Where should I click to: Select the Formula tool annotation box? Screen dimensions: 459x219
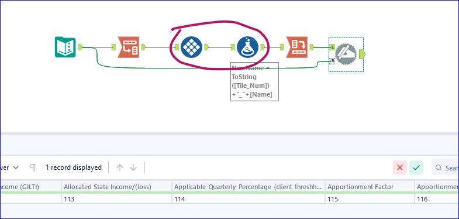coord(255,81)
